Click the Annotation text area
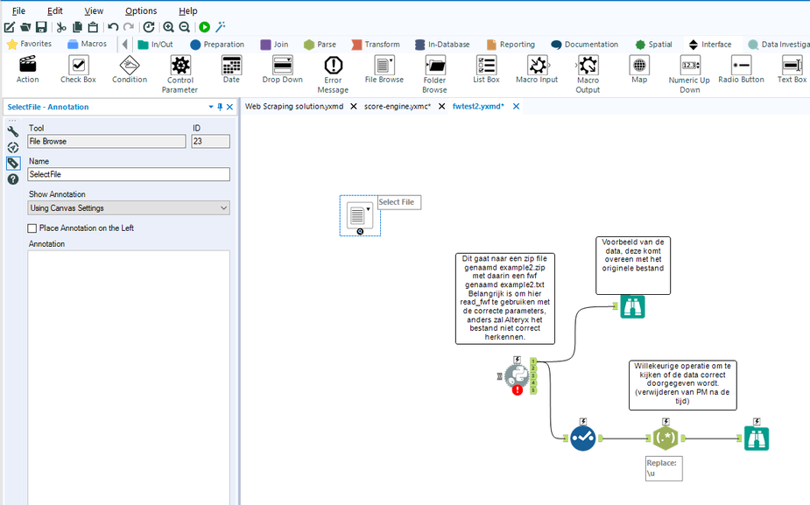The width and height of the screenshot is (810, 505). click(129, 377)
